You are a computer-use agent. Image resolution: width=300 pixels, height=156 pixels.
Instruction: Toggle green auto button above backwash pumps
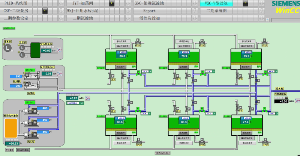pos(30,103)
